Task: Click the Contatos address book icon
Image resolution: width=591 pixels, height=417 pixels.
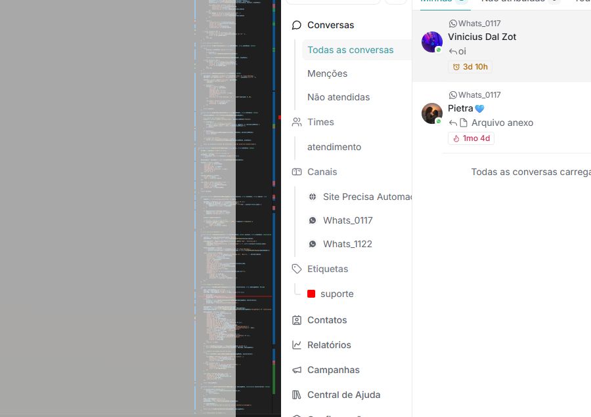Action: pyautogui.click(x=297, y=320)
